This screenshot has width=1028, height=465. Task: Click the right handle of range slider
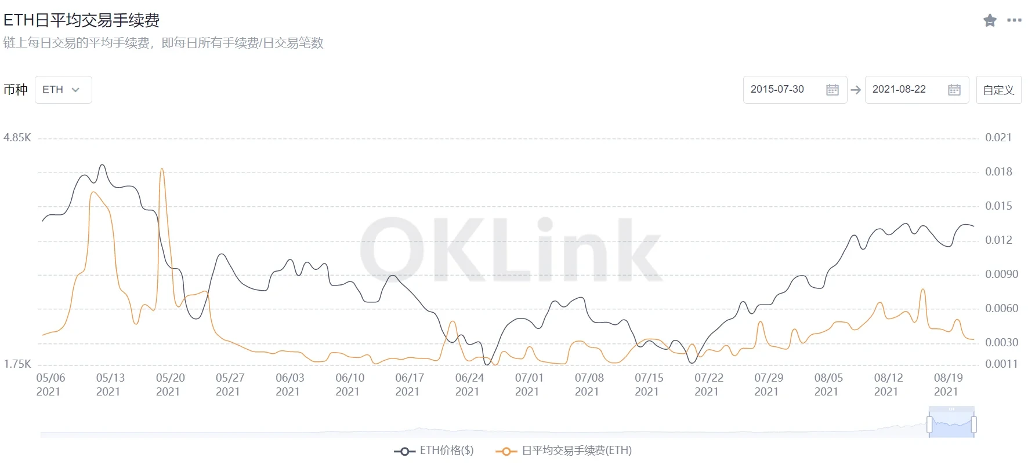[974, 424]
